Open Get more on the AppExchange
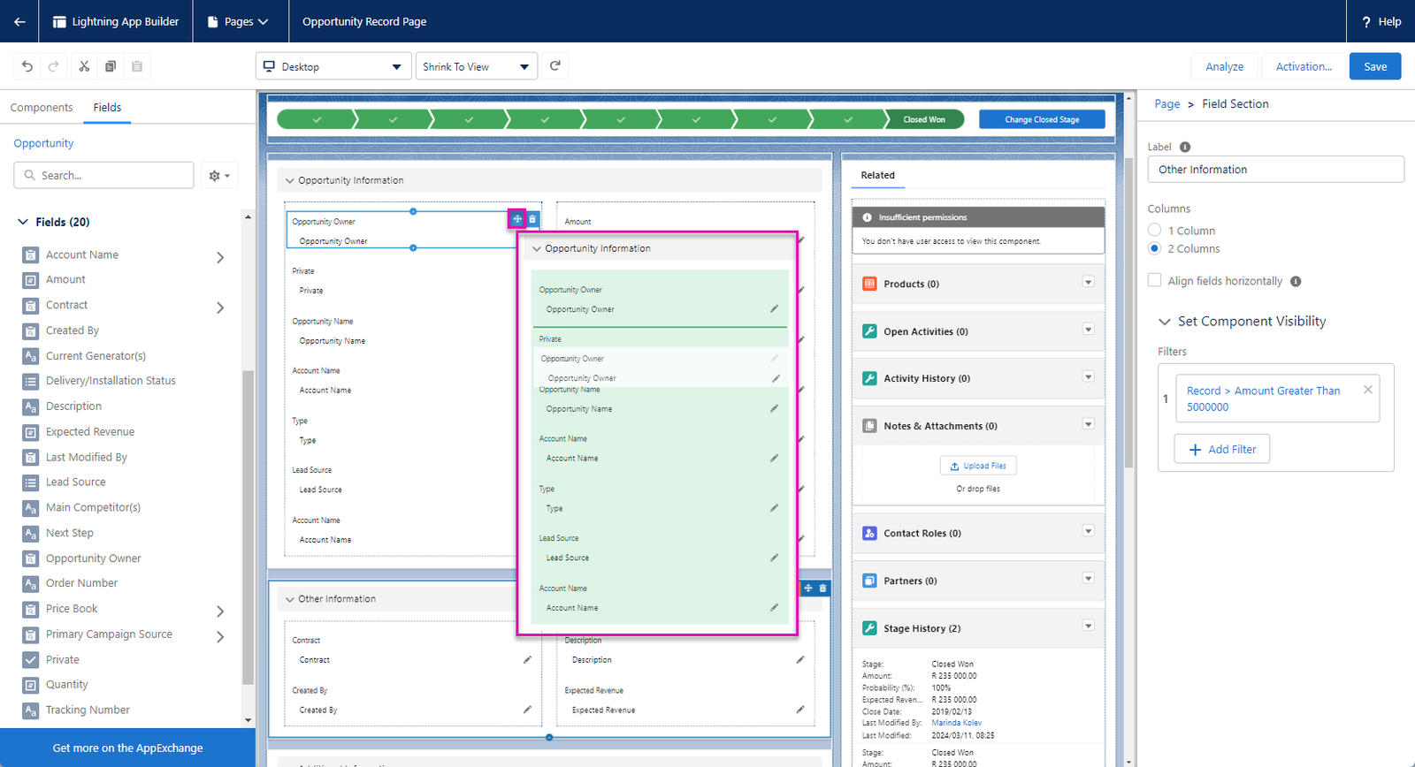This screenshot has height=767, width=1415. pyautogui.click(x=127, y=748)
